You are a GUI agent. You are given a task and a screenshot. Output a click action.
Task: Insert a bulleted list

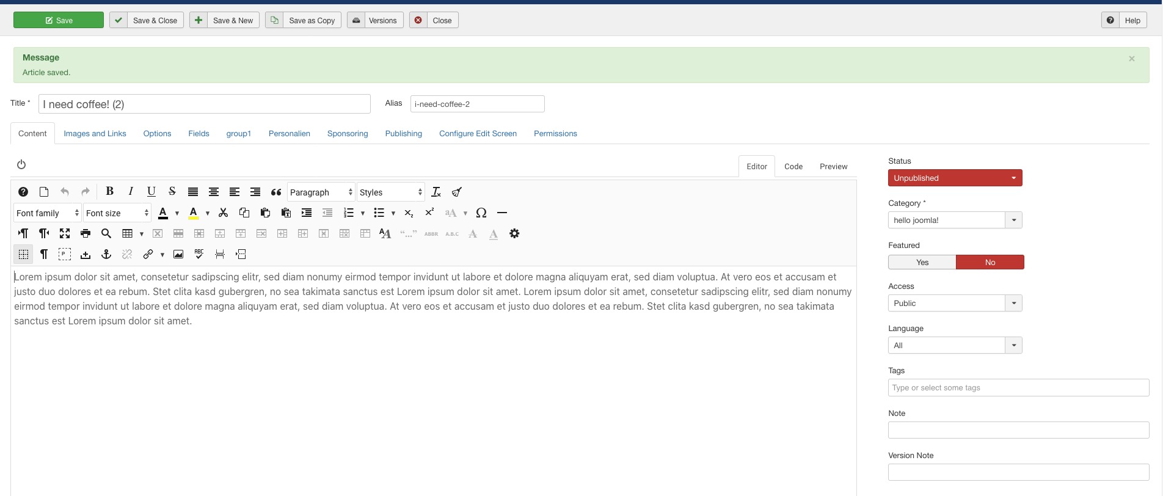379,213
